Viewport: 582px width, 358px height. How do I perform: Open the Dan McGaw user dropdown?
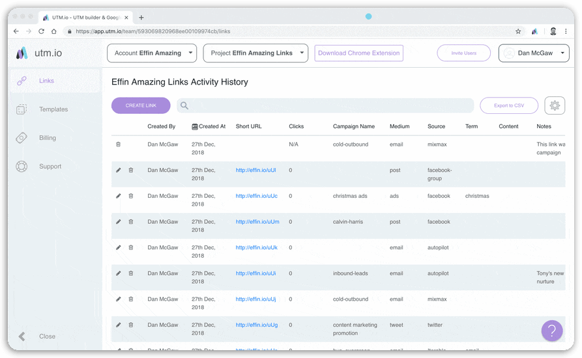[x=533, y=53]
